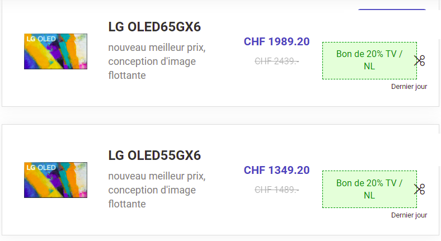Click Dernier jour label under OLED55GX6 coupon

409,215
